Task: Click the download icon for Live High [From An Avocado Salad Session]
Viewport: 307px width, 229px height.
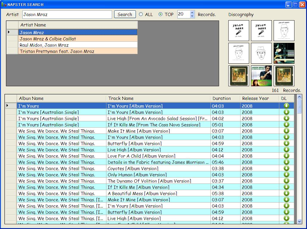Action: click(286, 118)
